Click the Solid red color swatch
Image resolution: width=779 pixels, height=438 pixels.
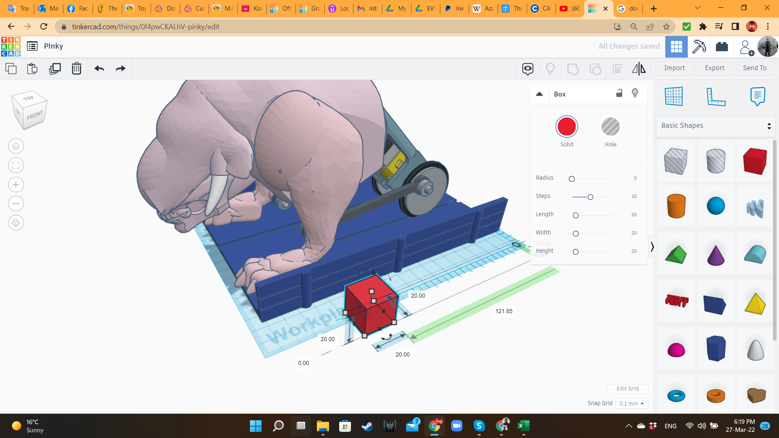click(x=566, y=127)
